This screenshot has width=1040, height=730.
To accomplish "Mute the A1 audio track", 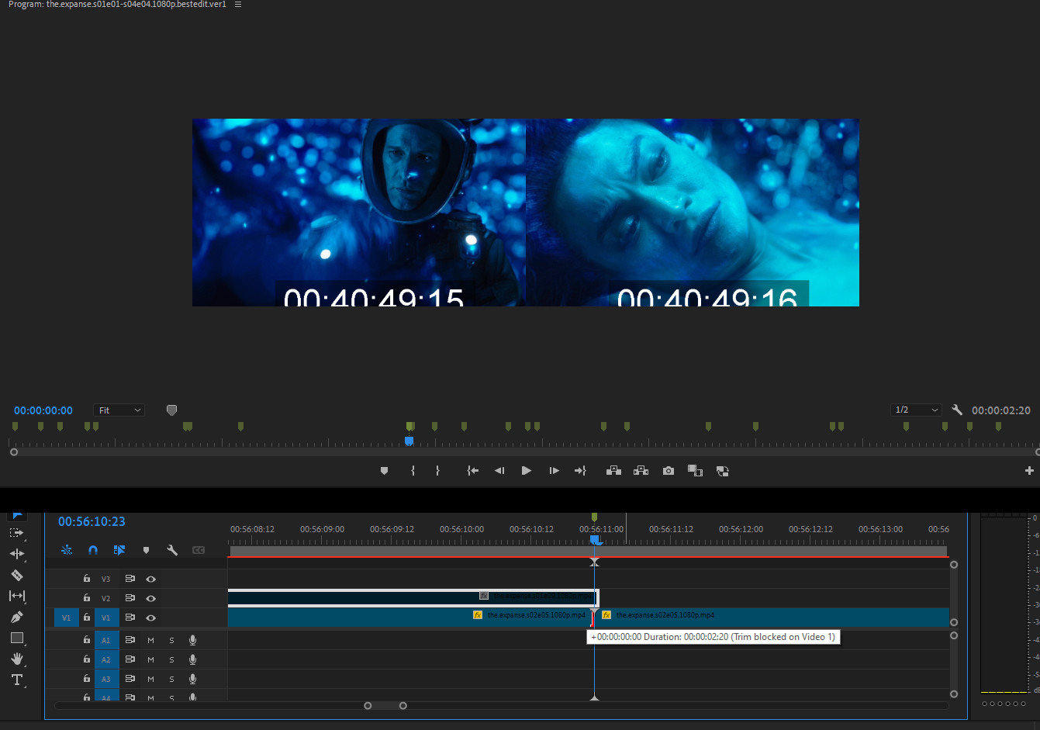I will [x=151, y=640].
